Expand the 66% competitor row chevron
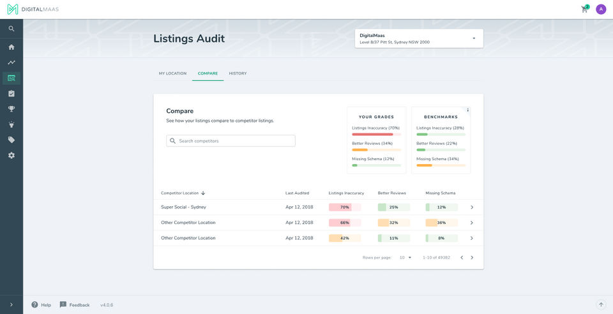Image resolution: width=613 pixels, height=314 pixels. [x=471, y=223]
